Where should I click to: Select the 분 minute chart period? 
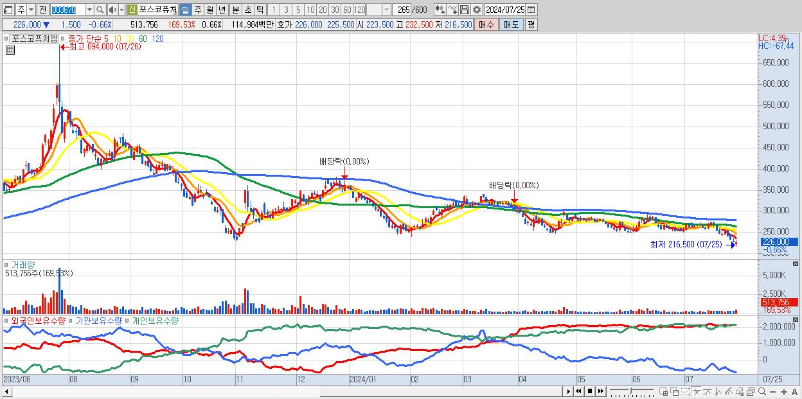[x=235, y=10]
